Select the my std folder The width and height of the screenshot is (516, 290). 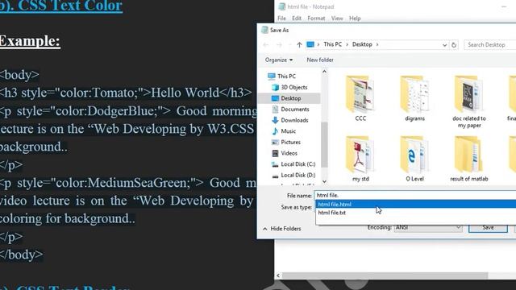coord(360,159)
